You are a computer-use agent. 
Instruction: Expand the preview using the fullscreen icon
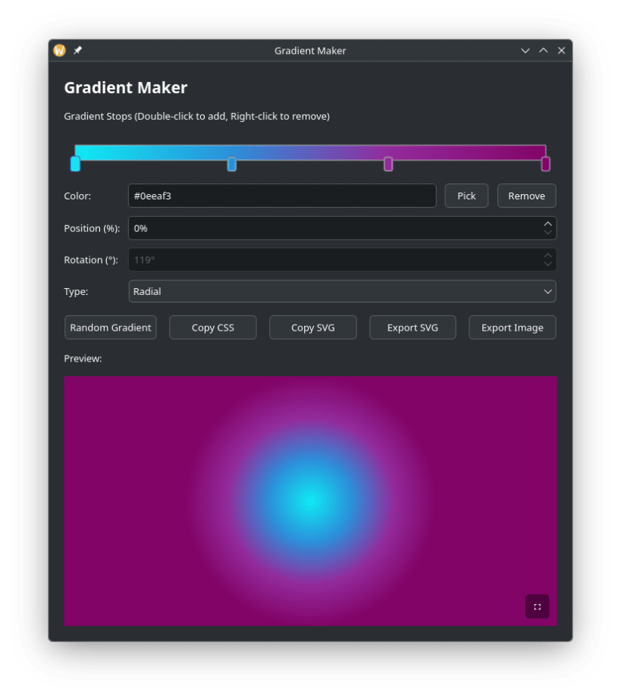pyautogui.click(x=537, y=607)
